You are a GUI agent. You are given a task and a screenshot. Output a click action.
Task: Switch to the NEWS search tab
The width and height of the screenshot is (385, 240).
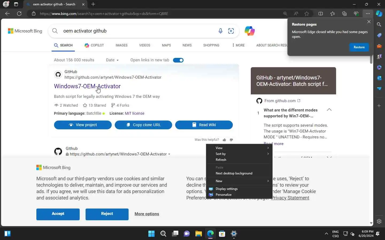click(187, 45)
